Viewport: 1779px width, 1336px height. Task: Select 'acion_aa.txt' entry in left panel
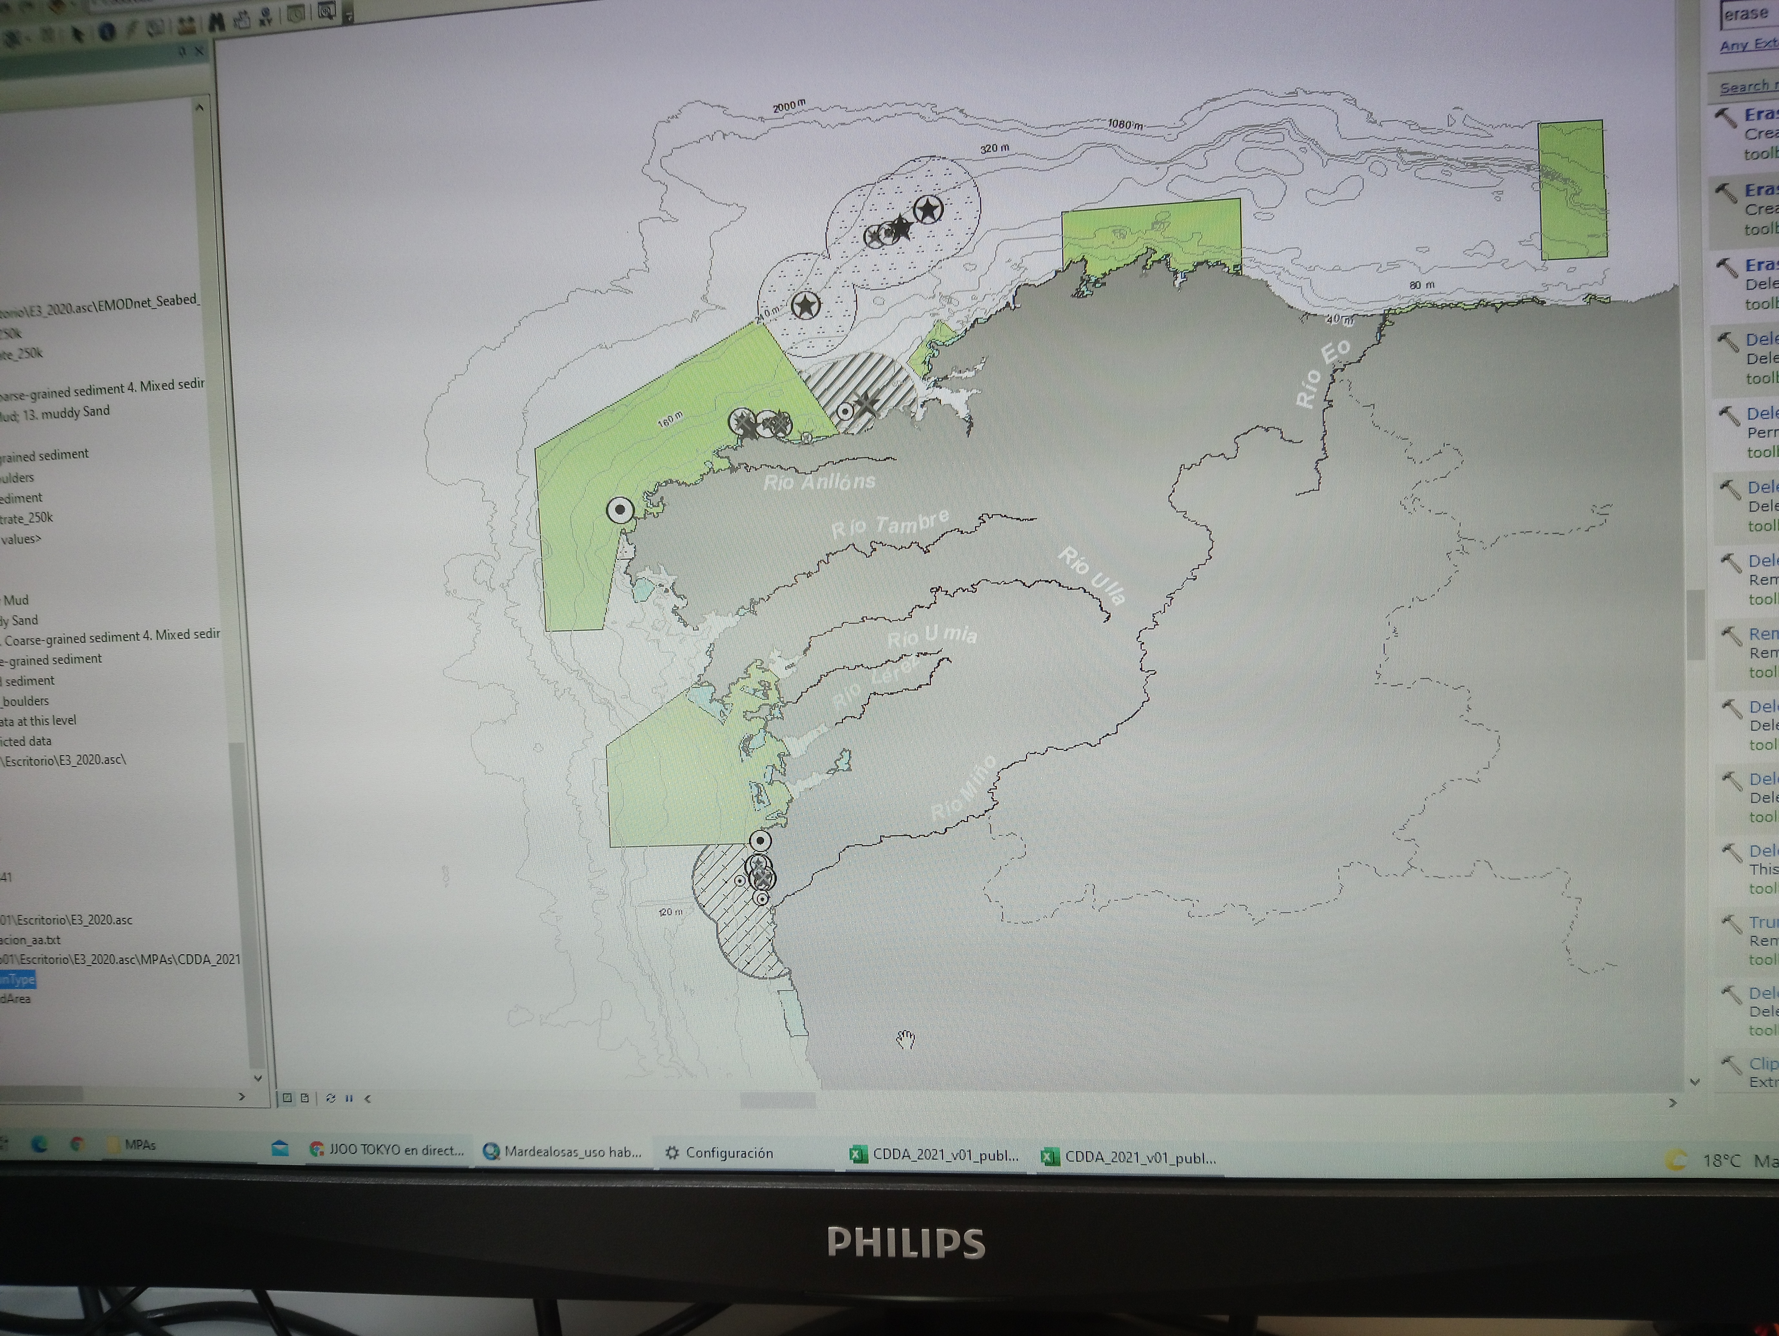[31, 939]
